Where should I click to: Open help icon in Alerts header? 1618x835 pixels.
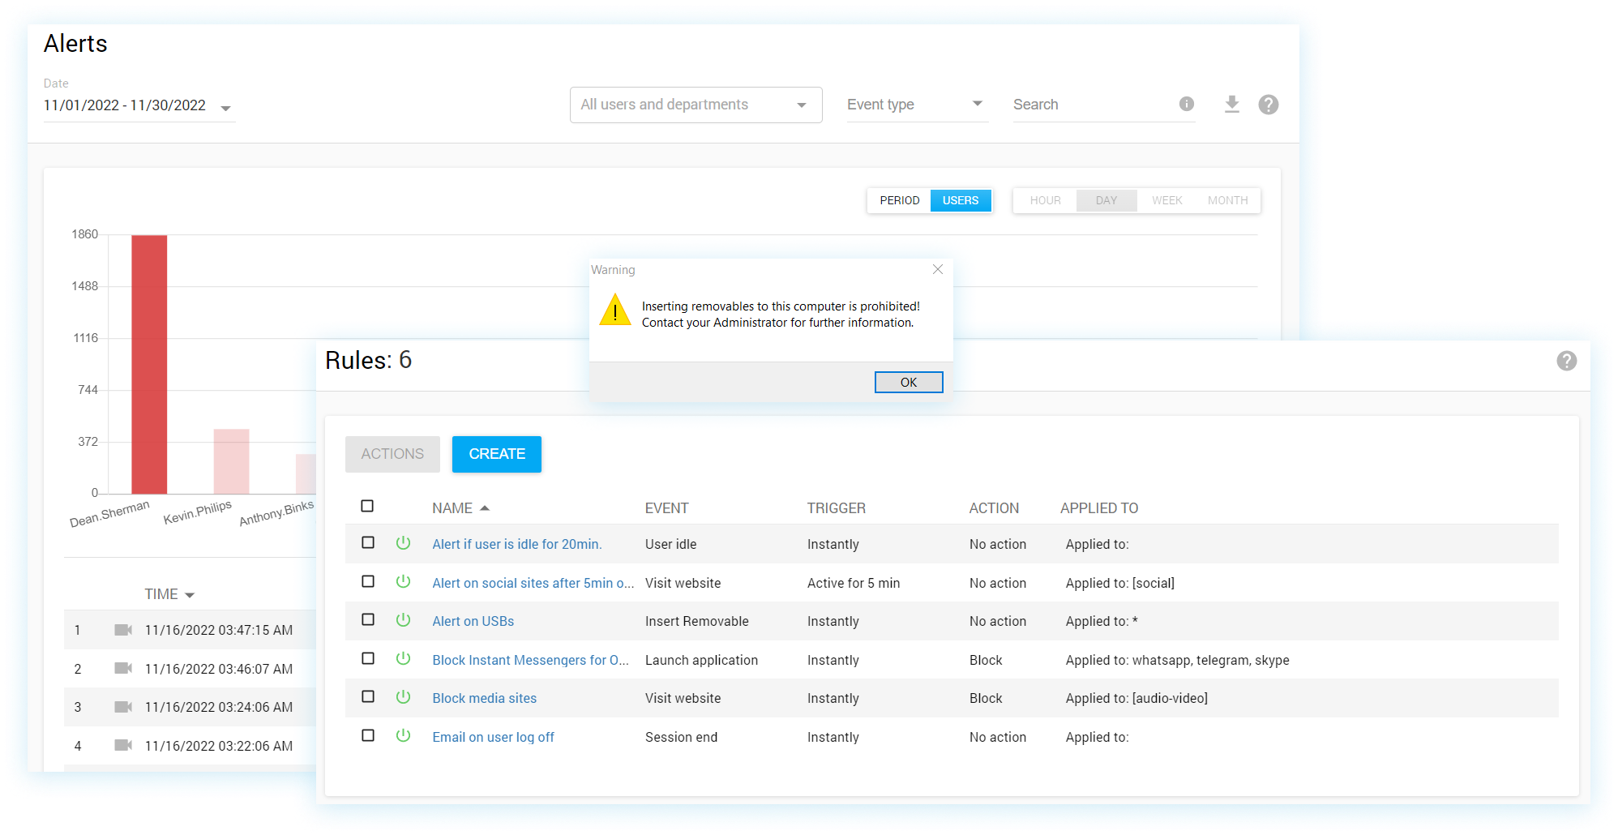1268,105
